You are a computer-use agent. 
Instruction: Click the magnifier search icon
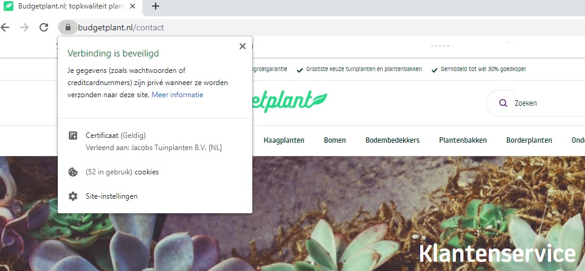coord(503,103)
